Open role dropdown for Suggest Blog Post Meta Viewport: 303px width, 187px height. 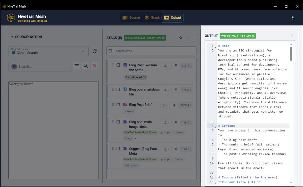coord(167,149)
